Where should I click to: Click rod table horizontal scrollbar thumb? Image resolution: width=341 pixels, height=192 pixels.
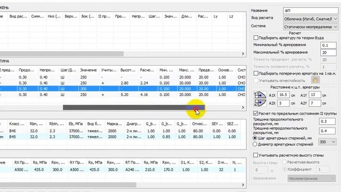(x=62, y=53)
